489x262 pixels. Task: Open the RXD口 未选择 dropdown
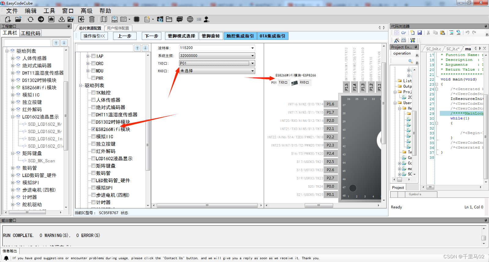[x=252, y=71]
